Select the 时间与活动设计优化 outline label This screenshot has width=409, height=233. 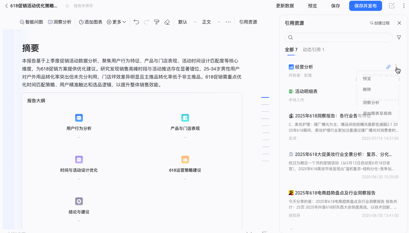[79, 170]
